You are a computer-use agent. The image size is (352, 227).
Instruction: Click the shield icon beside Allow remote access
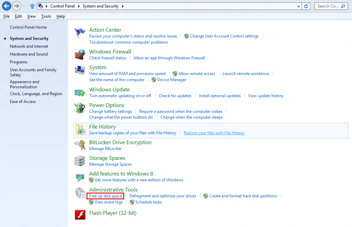[175, 74]
